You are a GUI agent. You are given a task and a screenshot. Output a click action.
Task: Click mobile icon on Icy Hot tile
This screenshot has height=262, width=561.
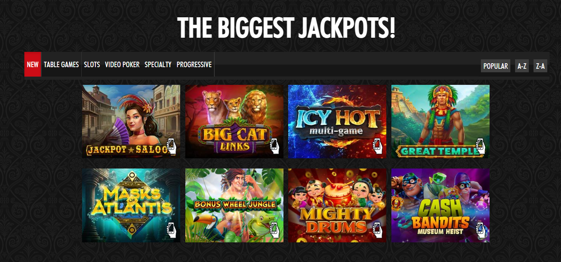(377, 146)
